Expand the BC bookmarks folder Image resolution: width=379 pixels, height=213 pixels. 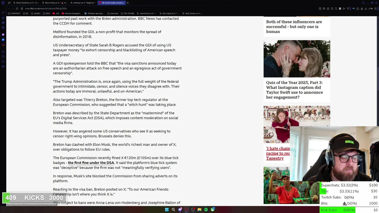pos(26,13)
